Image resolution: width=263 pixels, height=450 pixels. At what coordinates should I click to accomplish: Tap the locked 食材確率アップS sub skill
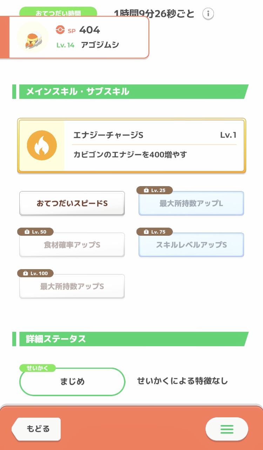pyautogui.click(x=72, y=245)
